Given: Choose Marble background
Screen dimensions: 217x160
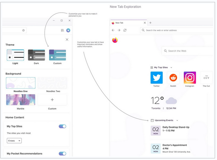Looking at the screenshot, I should (x=21, y=100).
